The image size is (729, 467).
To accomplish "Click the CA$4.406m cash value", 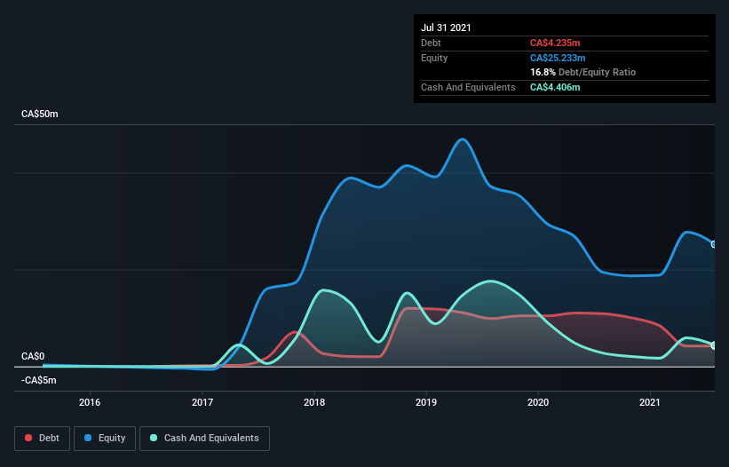I will (x=555, y=87).
